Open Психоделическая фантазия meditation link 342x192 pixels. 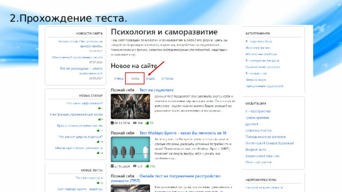(x=266, y=137)
